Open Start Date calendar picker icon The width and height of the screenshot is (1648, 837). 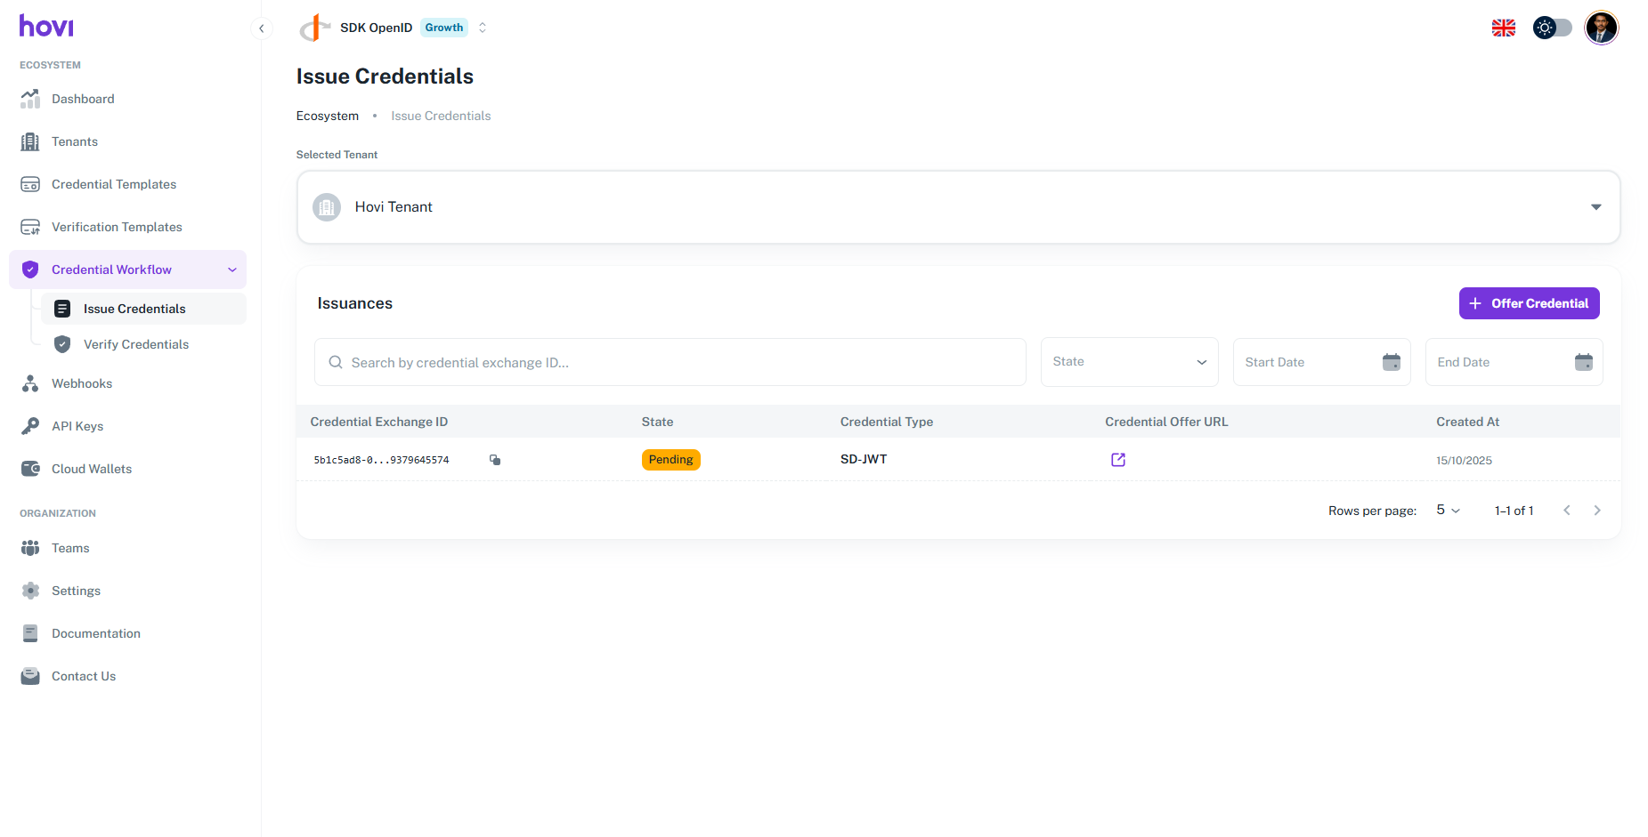pyautogui.click(x=1391, y=362)
